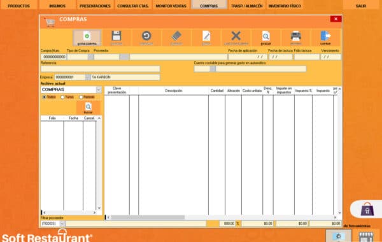The height and width of the screenshot is (242, 382).
Task: Switch to MONITOR VENTAS tab
Action: pos(171,5)
